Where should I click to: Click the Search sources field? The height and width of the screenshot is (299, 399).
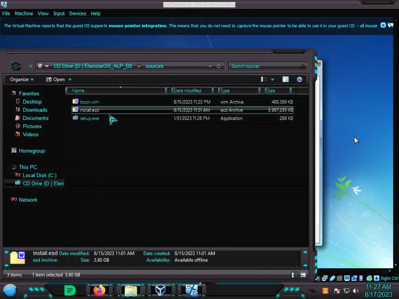click(x=268, y=66)
